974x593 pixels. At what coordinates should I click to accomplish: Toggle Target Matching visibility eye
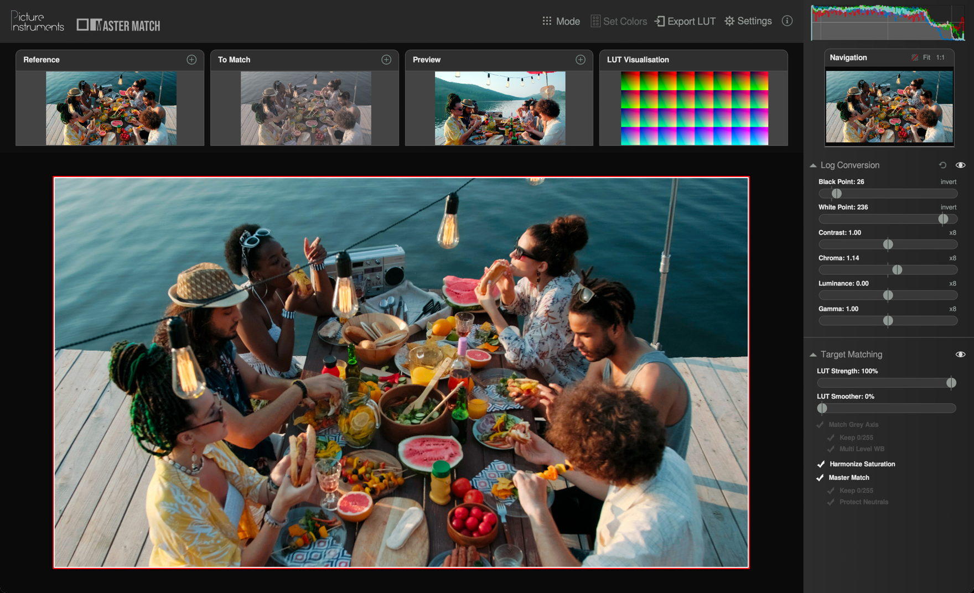960,355
